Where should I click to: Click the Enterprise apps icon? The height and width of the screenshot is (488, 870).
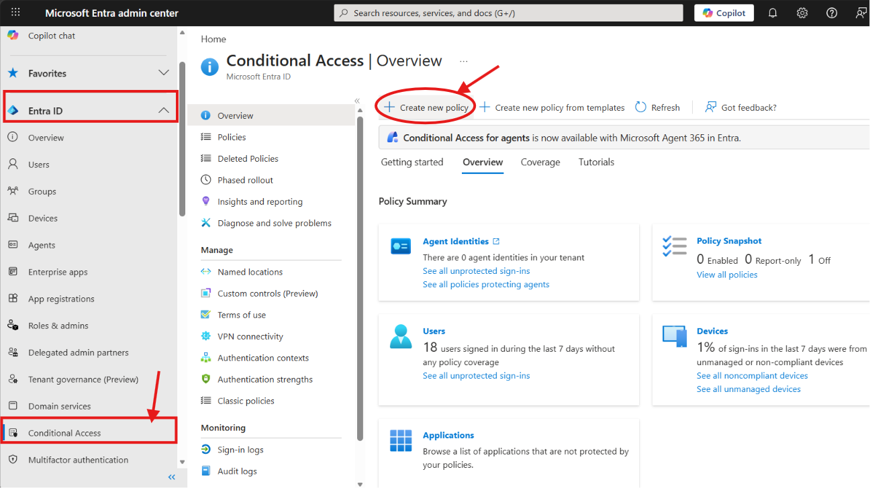13,272
